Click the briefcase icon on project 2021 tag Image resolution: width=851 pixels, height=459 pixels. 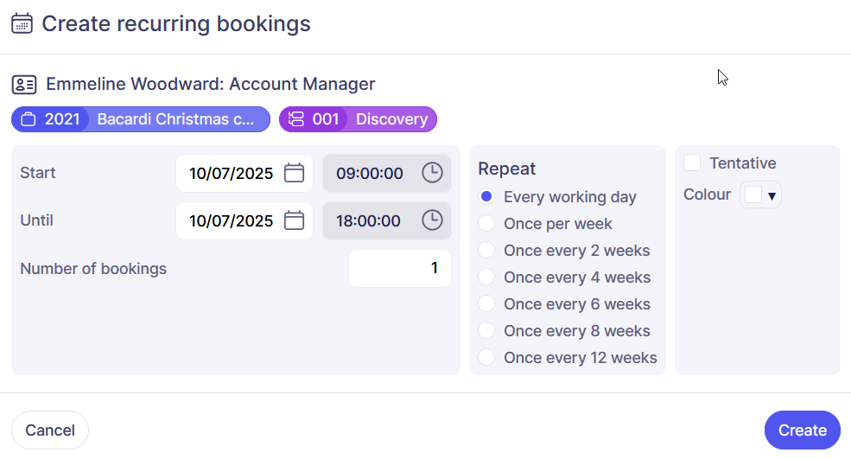tap(29, 119)
